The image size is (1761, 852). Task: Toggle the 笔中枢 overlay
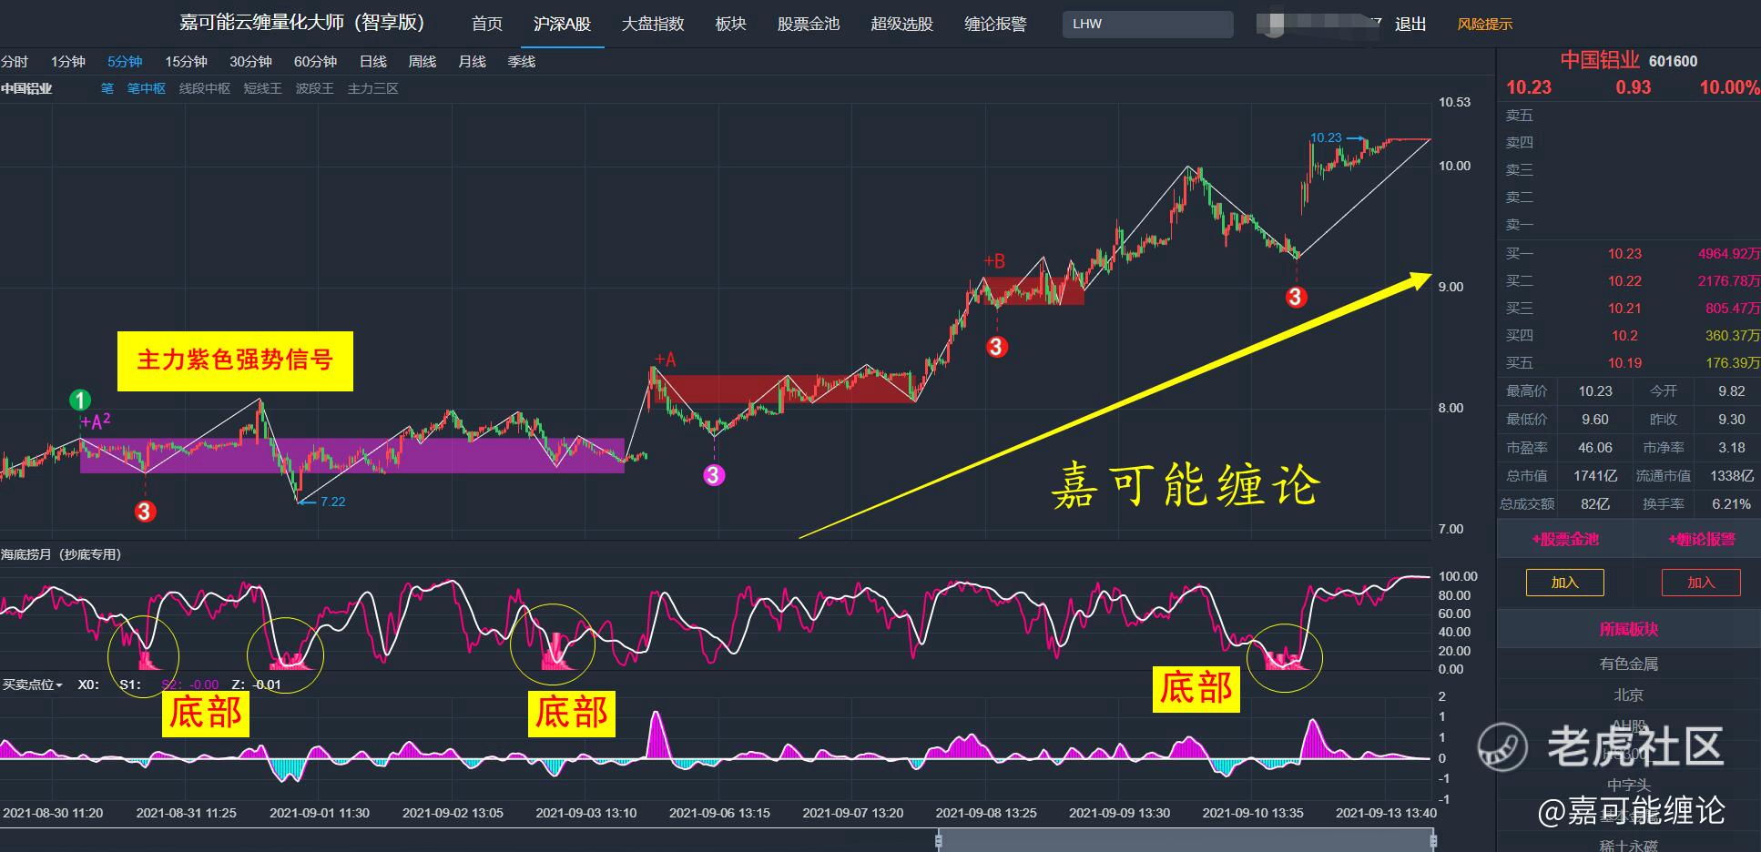(147, 88)
